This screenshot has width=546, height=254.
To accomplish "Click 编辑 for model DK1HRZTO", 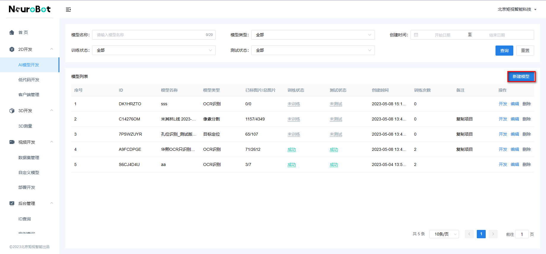I will point(515,104).
